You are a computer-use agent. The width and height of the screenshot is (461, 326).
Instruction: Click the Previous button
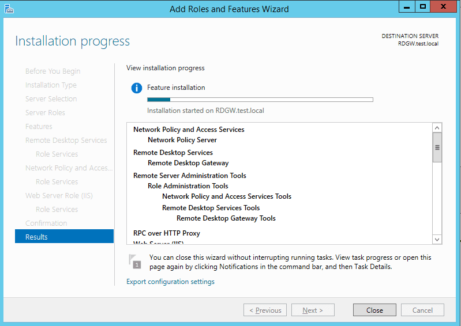(265, 310)
